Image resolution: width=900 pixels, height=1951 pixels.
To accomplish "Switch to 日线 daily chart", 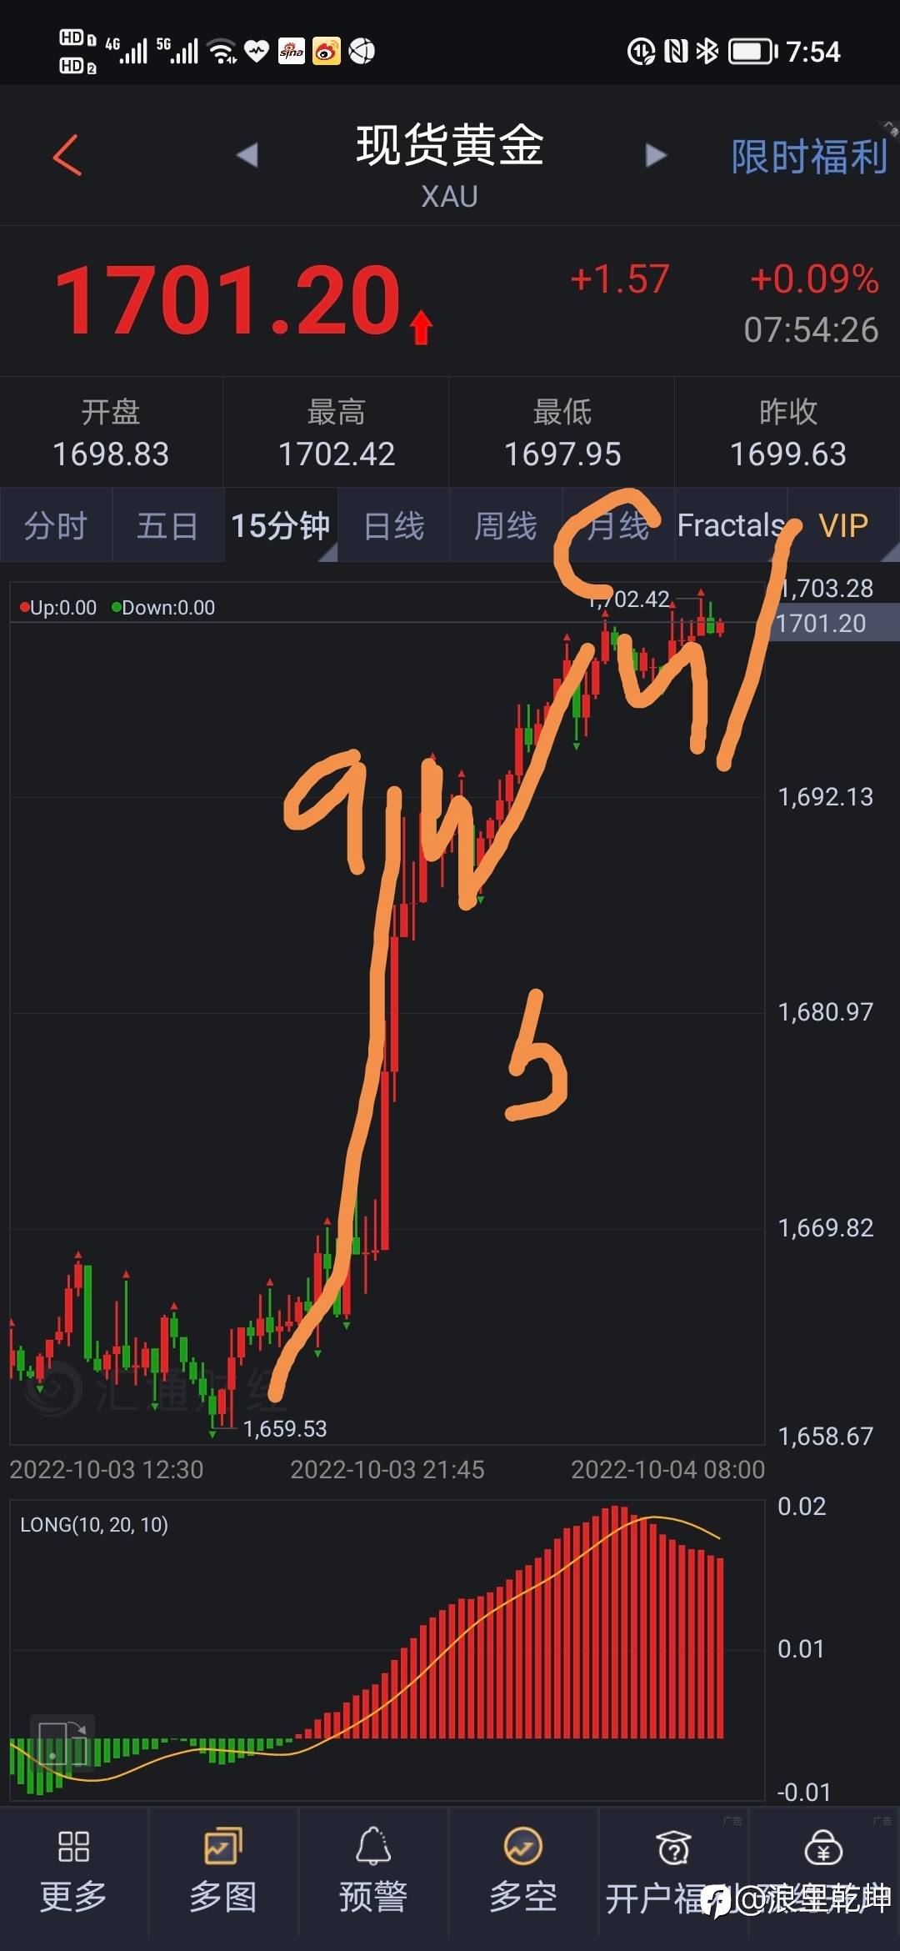I will click(394, 526).
